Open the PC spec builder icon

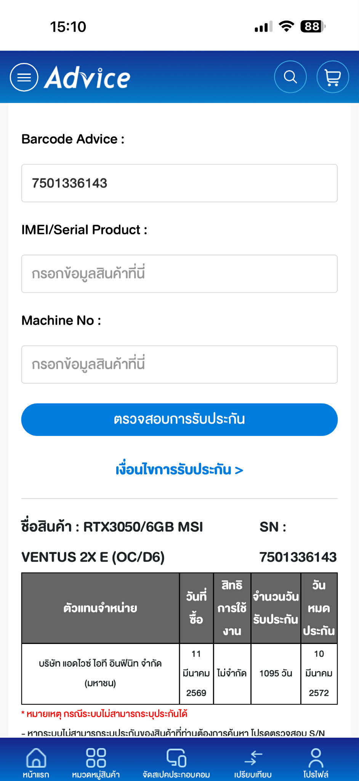click(176, 758)
